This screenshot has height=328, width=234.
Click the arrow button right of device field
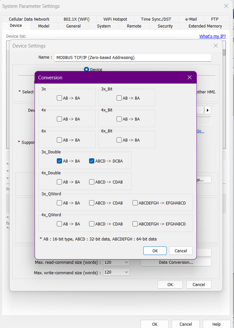point(208,110)
